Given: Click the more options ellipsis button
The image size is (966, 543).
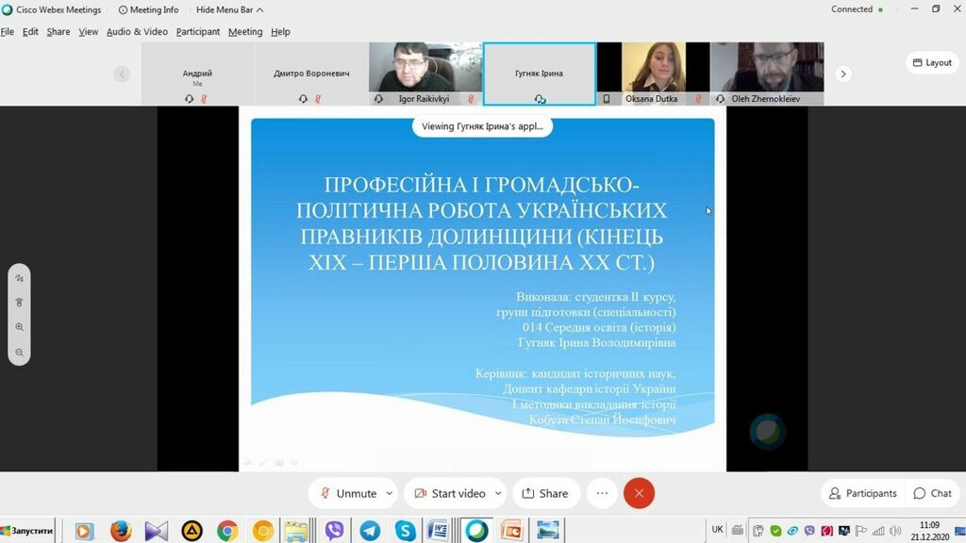Looking at the screenshot, I should pyautogui.click(x=602, y=493).
